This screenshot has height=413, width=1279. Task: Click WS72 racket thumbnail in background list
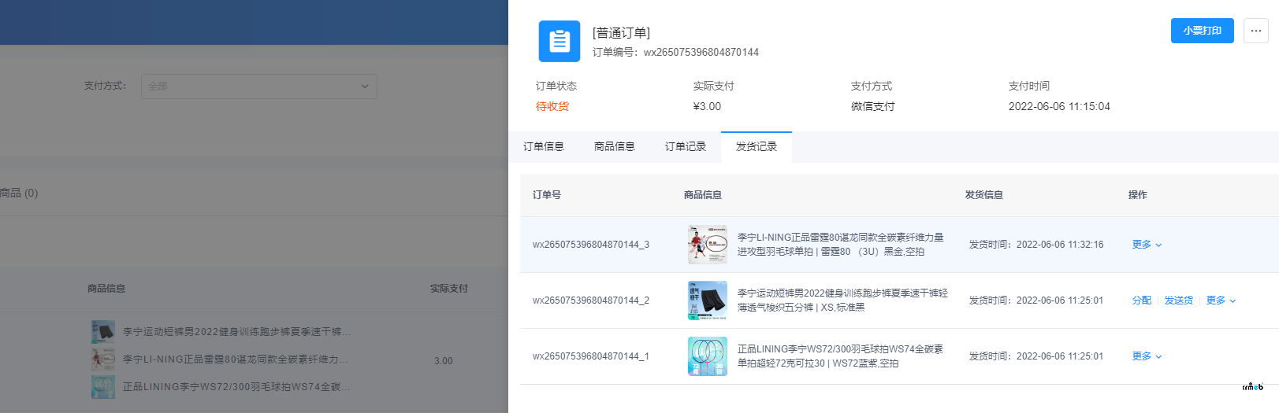pos(103,387)
